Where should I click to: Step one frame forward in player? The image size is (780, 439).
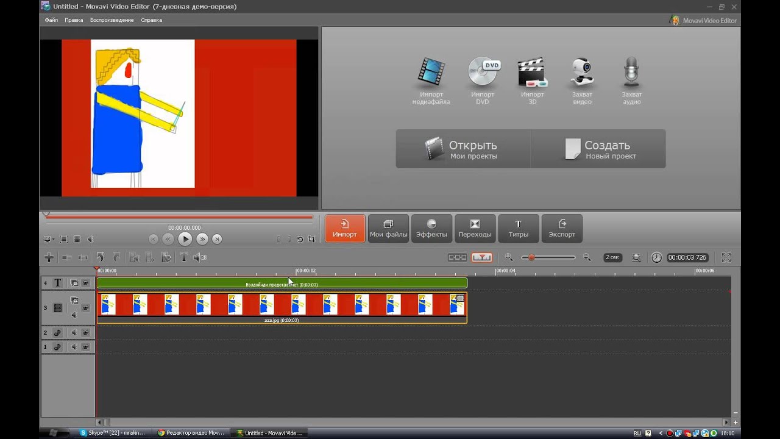pyautogui.click(x=202, y=240)
